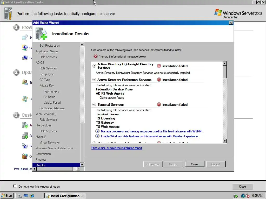The height and width of the screenshot is (199, 266).
Task: Click steps pane horizontal scroll right arrow
Action: tap(78, 169)
